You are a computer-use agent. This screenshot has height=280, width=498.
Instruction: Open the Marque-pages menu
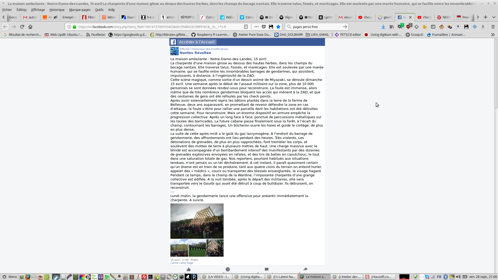[x=80, y=10]
